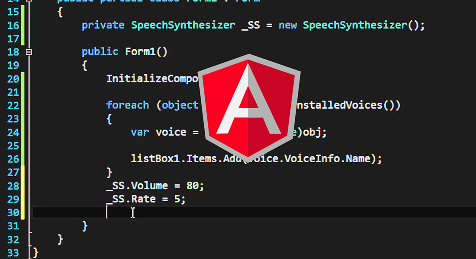This screenshot has height=259, width=476.
Task: Click the red Angular shield logo
Action: [249, 106]
